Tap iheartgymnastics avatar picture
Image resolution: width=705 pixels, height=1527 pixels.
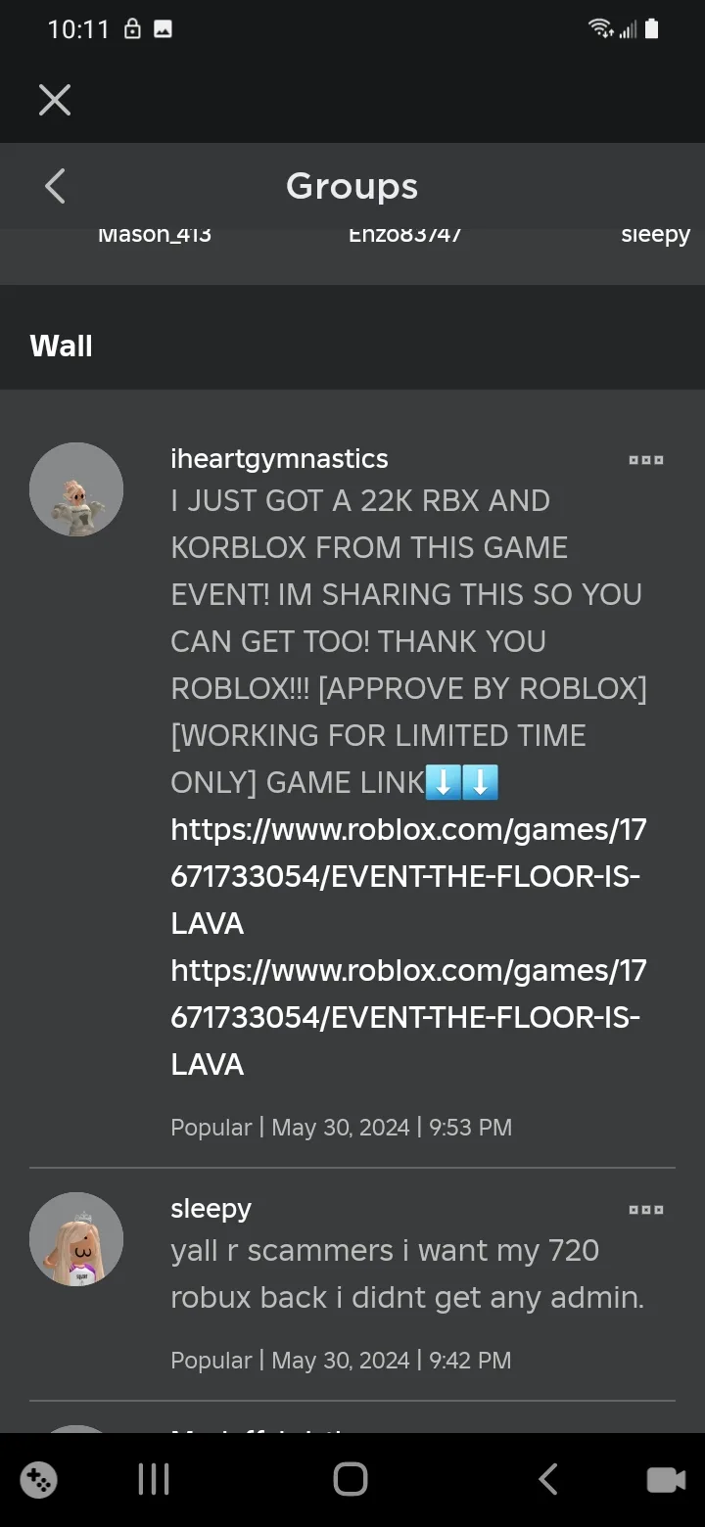76,489
